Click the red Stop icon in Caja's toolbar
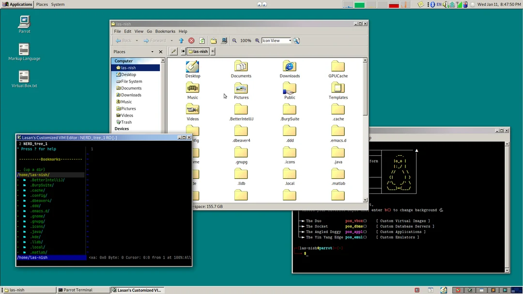Screen dimensions: 523x294 191,40
